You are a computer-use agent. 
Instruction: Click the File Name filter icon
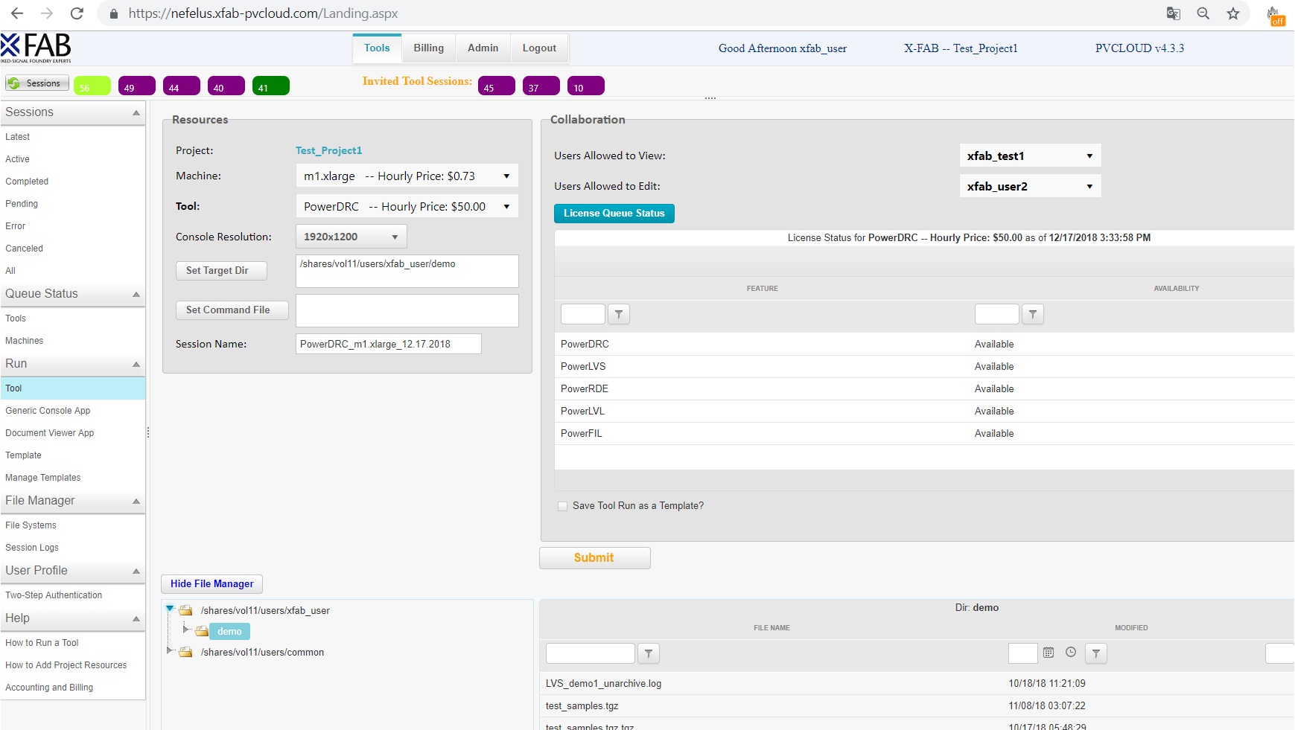click(649, 653)
